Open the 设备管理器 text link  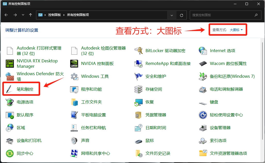(x=220, y=128)
